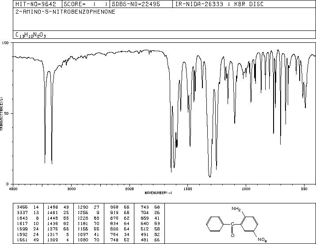Screen dimensions: 316x244
Task: Click the 512 peak table entry
Action: pos(150,229)
